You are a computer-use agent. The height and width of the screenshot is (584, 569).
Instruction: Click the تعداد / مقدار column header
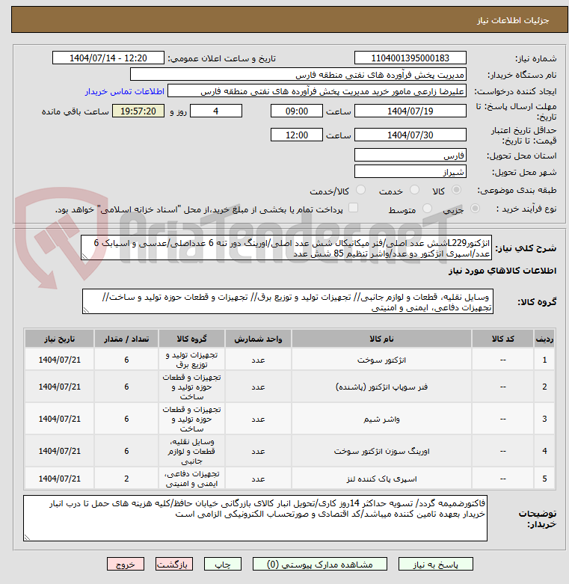126,339
